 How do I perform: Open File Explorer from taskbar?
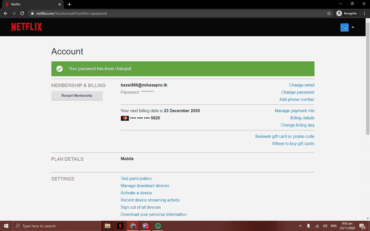[x=108, y=226]
